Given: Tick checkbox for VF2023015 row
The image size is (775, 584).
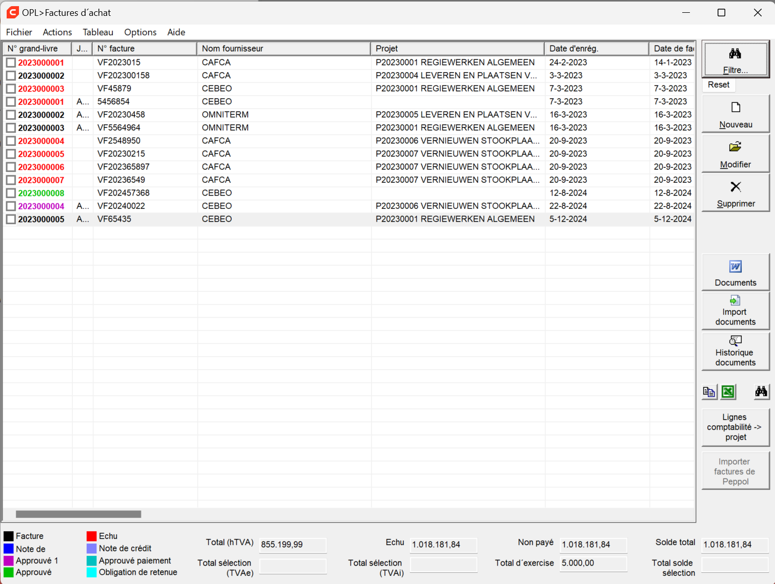Looking at the screenshot, I should pyautogui.click(x=11, y=62).
